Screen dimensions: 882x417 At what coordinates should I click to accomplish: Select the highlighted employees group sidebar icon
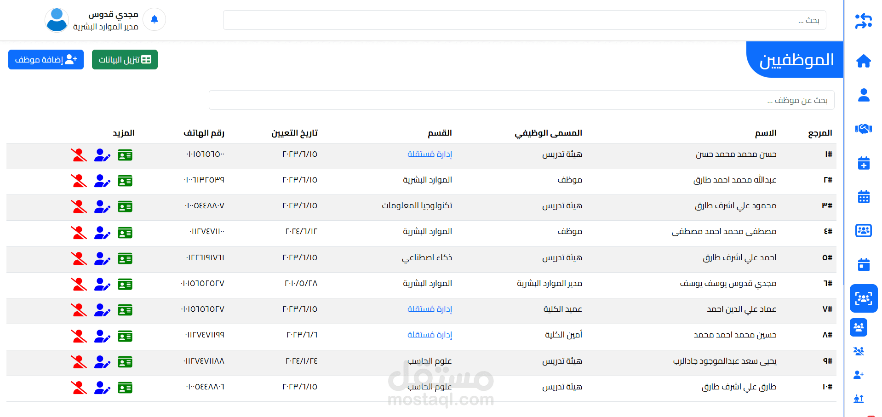(x=864, y=298)
